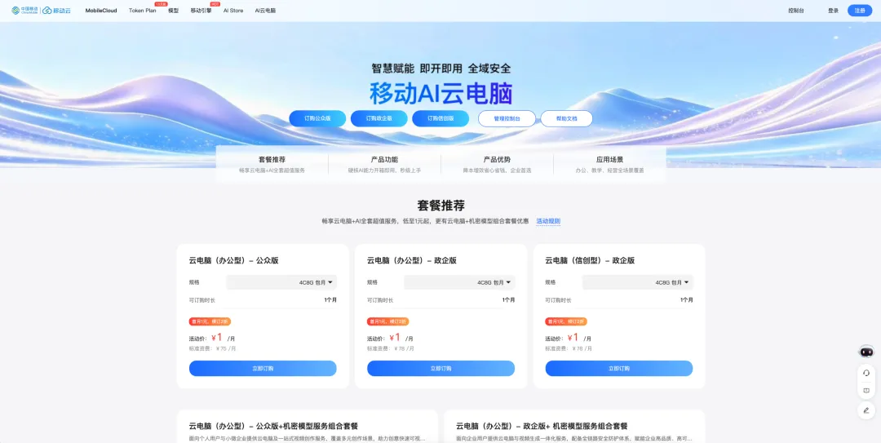Click the pencil feedback icon
This screenshot has width=881, height=443.
tap(866, 410)
